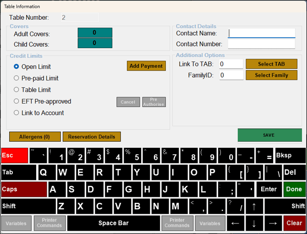Tap the Del key
Viewport: 307px width, 234px height.
(x=295, y=173)
